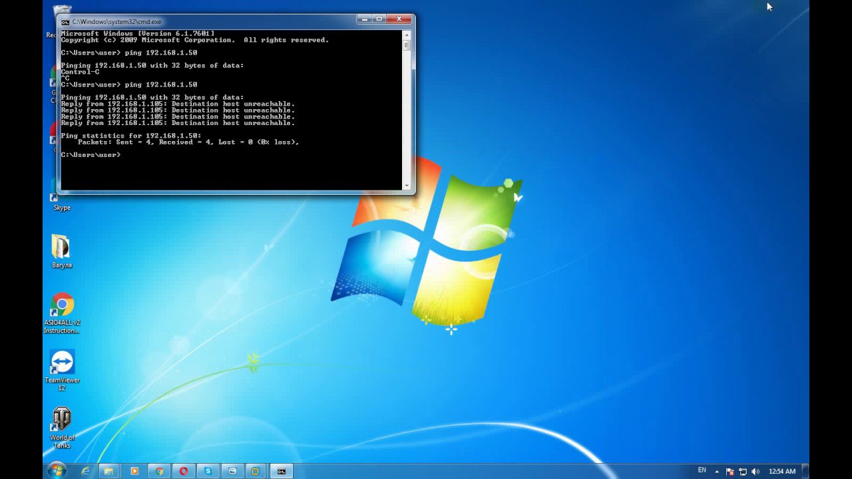
Task: Click the 'Packets: Sent = 4' line
Action: click(x=188, y=142)
